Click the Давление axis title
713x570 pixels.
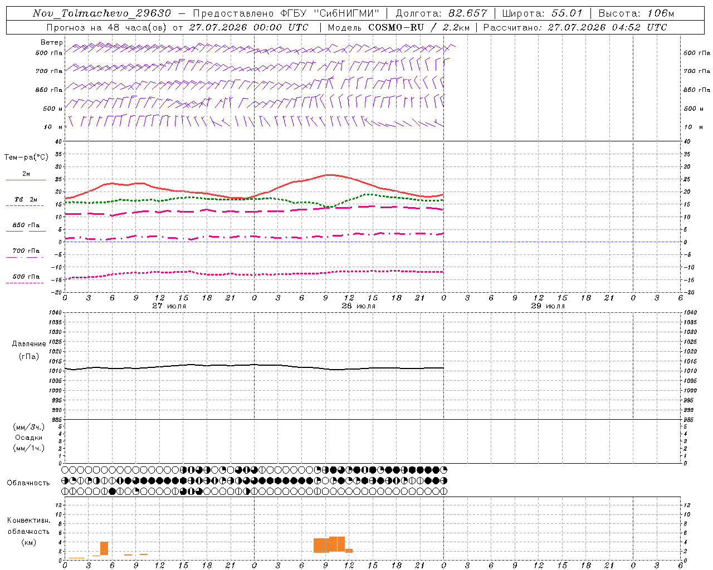coord(29,344)
